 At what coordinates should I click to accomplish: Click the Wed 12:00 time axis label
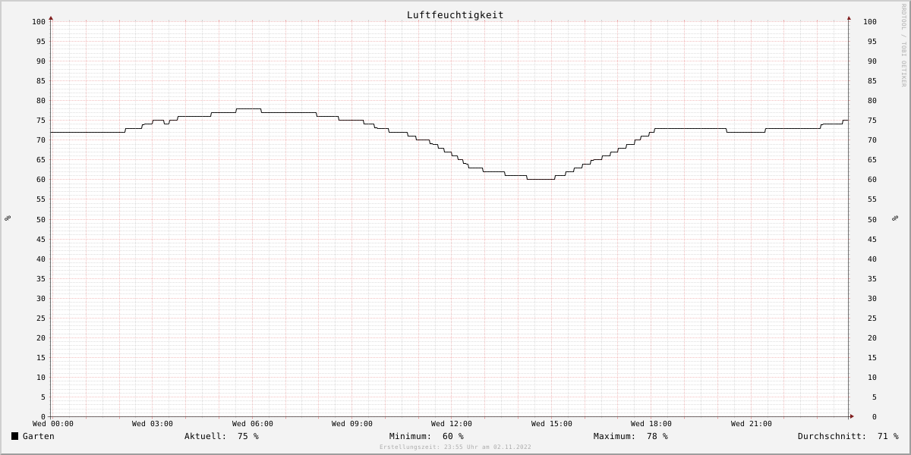click(452, 424)
